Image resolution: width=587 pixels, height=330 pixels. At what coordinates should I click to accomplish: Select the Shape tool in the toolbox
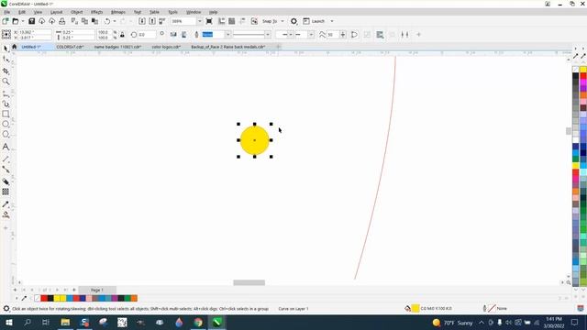(6, 60)
